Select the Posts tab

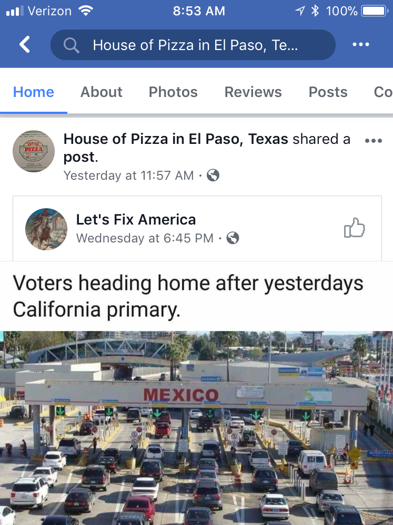(x=328, y=92)
